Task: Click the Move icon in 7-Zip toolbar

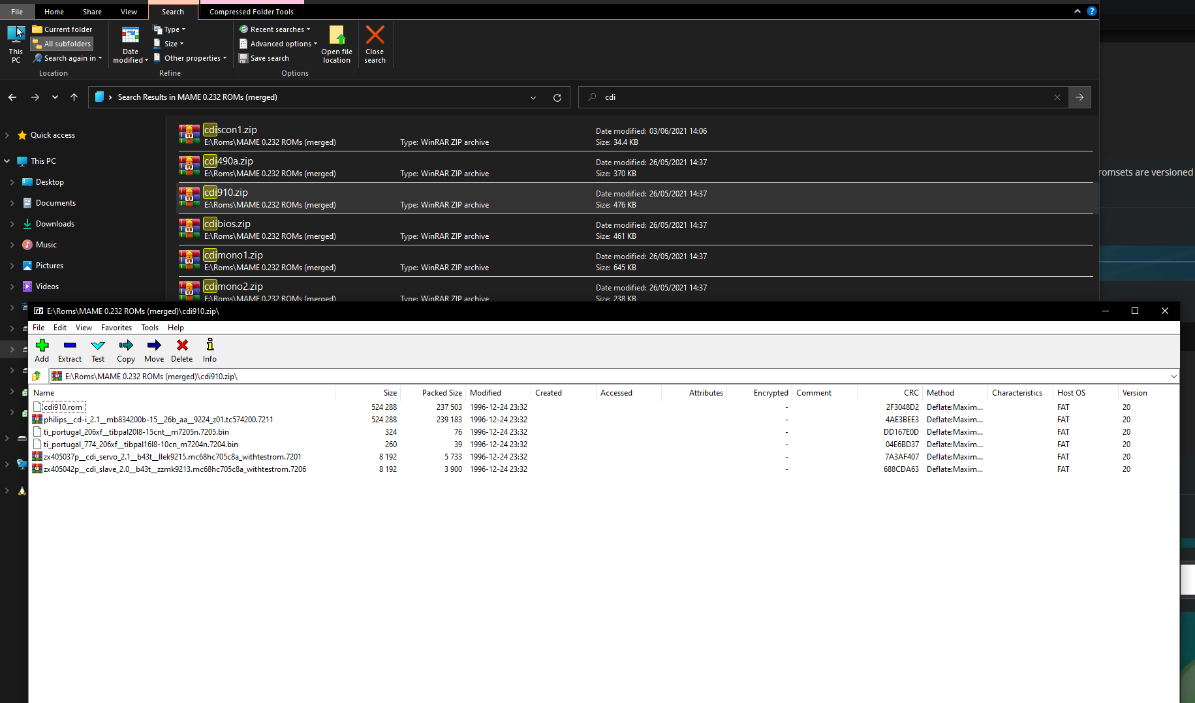Action: (x=154, y=351)
